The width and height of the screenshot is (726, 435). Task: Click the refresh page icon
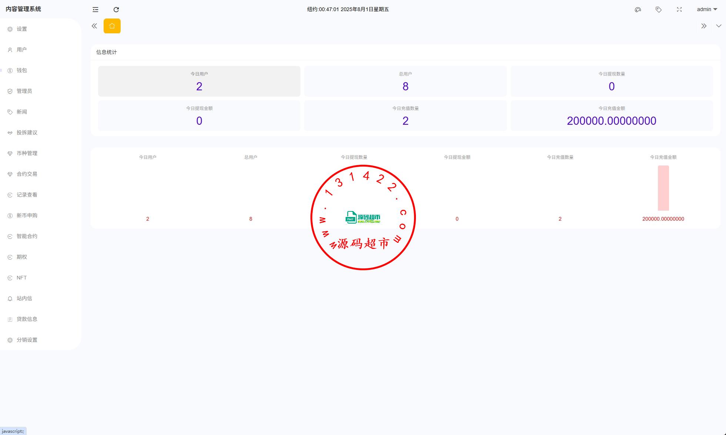coord(116,10)
